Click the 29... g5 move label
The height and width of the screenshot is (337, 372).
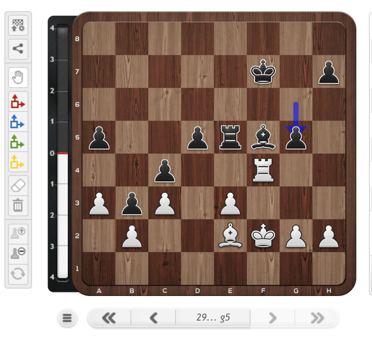(213, 318)
